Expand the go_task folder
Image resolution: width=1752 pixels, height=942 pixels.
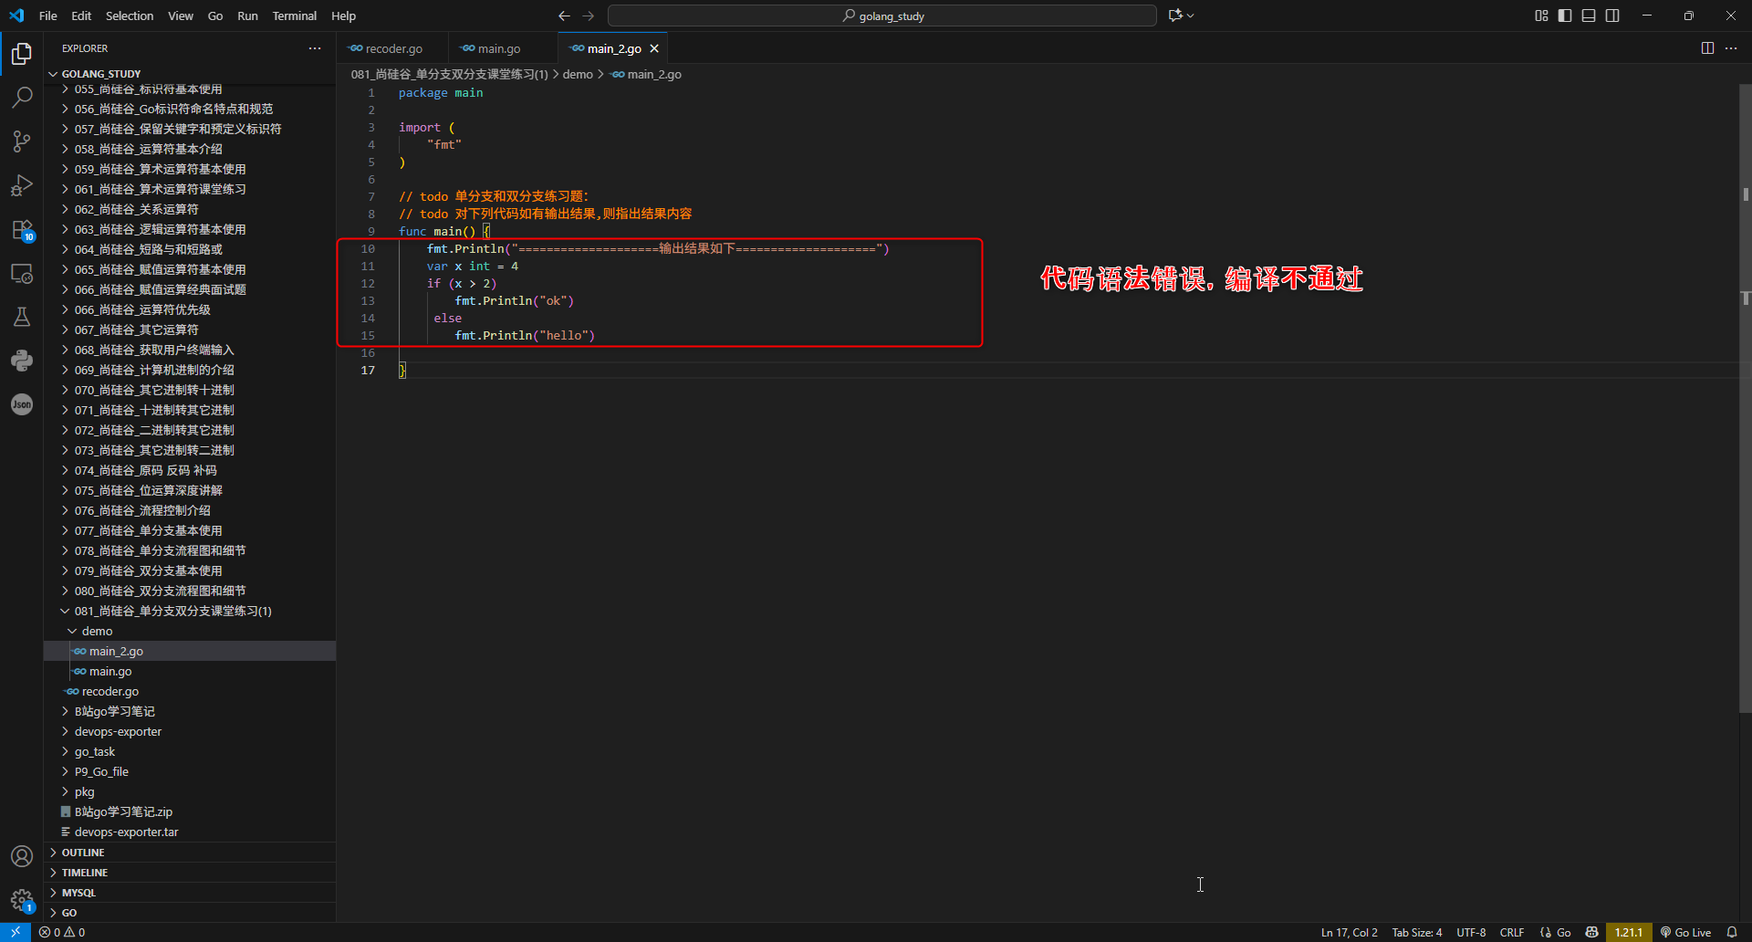click(x=190, y=752)
